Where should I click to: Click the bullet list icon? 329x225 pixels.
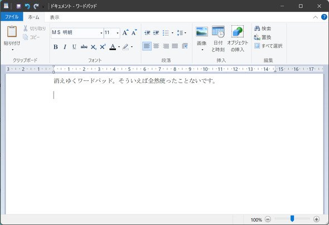click(x=166, y=33)
